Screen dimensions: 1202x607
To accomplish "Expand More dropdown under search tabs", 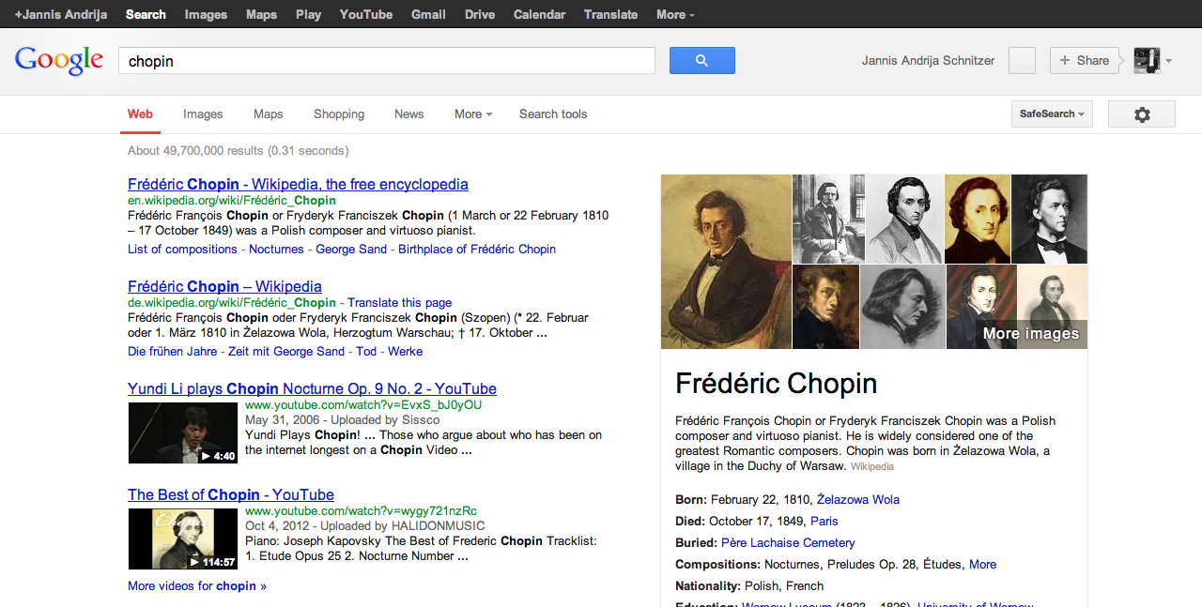I will coord(473,114).
